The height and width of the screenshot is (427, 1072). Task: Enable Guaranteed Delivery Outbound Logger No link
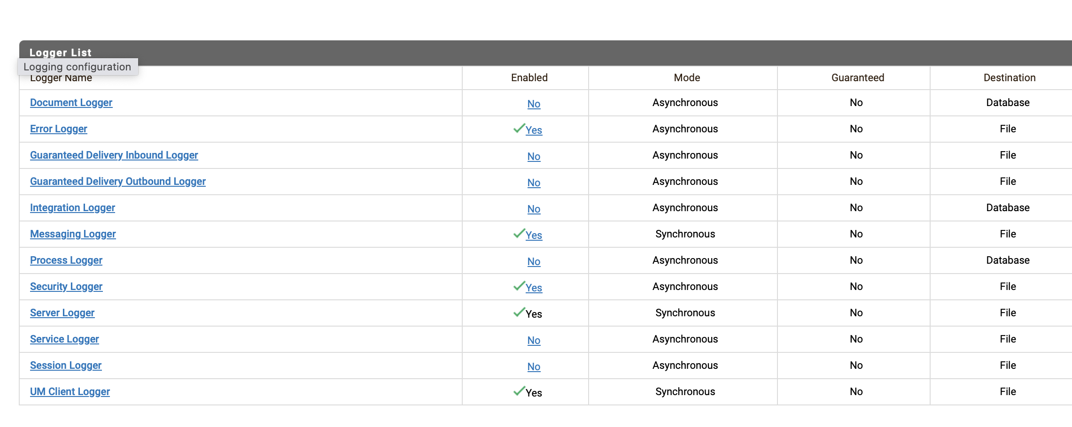point(534,183)
